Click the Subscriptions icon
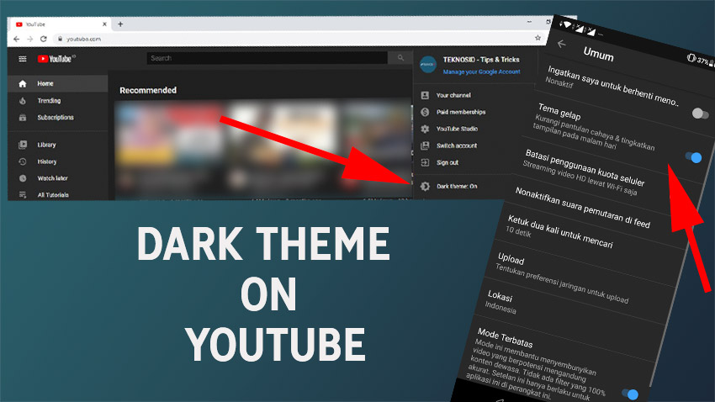 (x=23, y=118)
